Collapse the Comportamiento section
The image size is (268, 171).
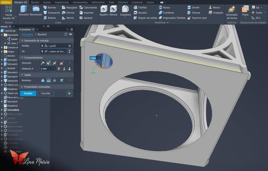pyautogui.click(x=22, y=58)
